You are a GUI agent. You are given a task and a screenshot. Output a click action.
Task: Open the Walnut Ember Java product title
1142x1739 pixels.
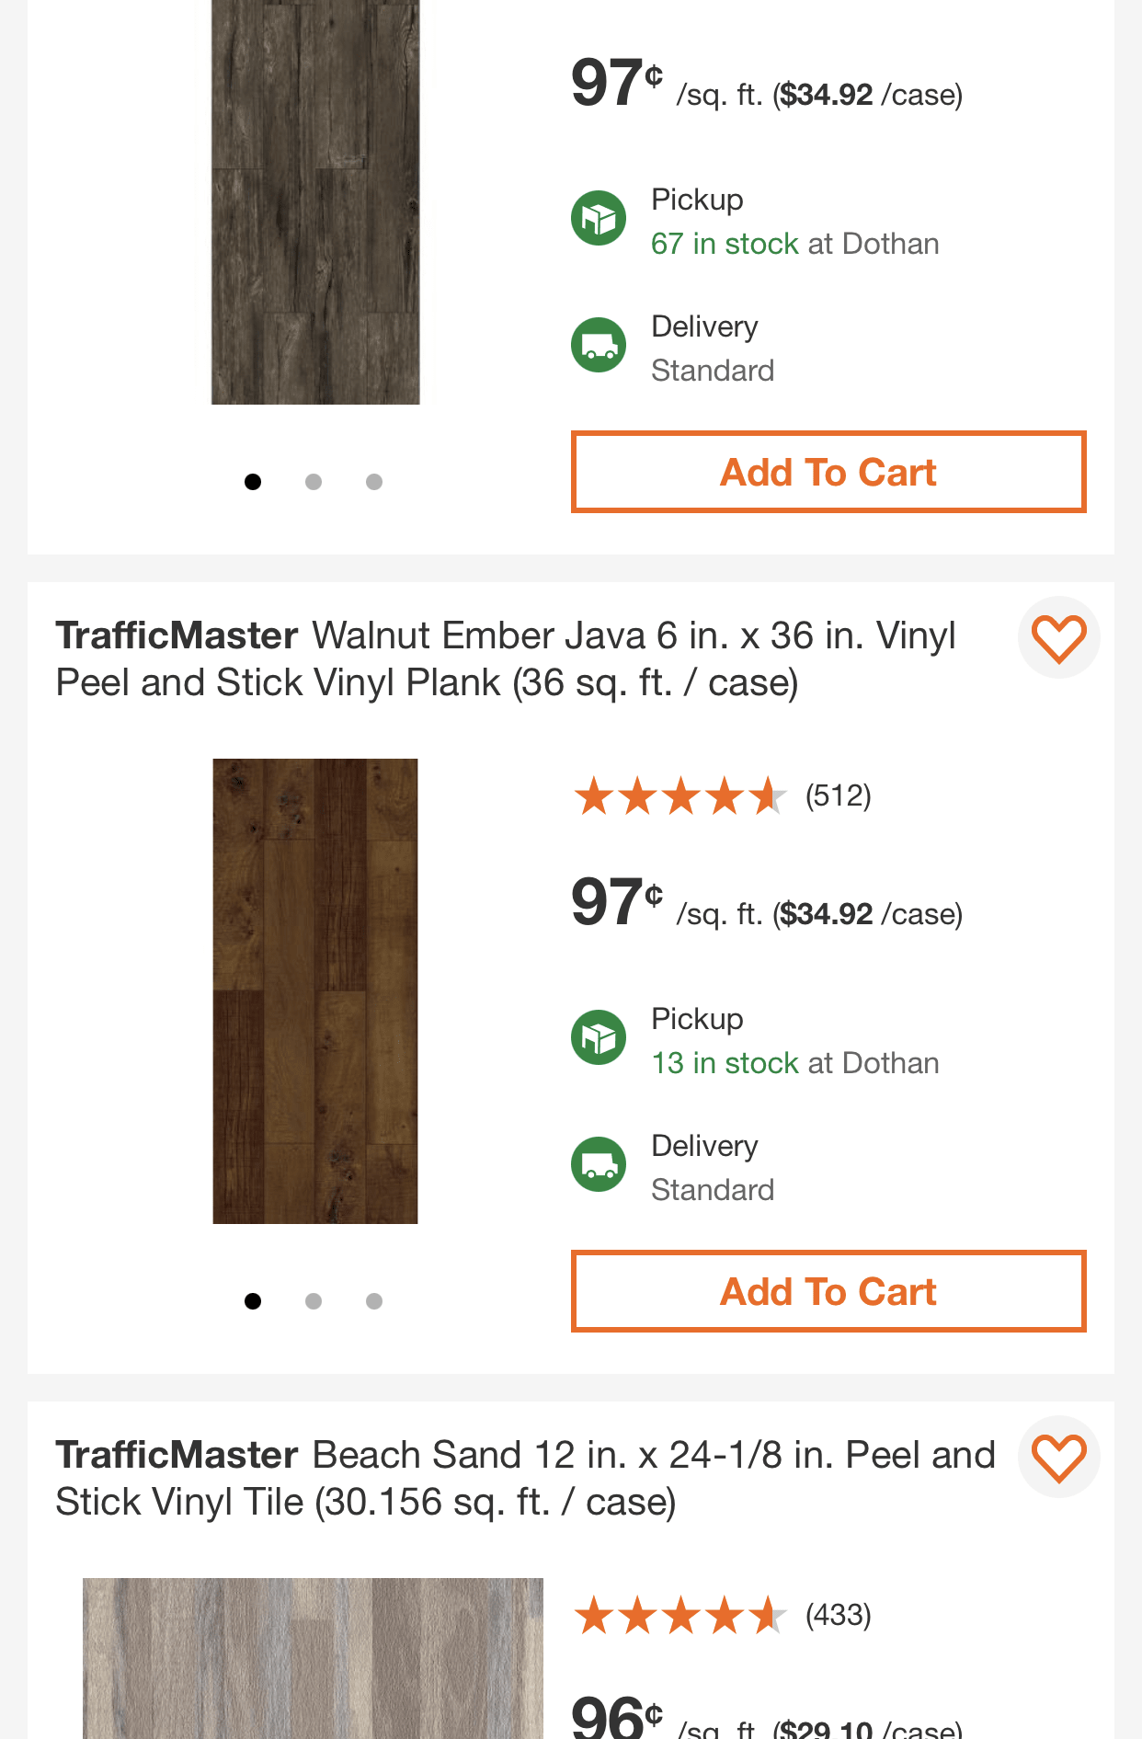506,659
